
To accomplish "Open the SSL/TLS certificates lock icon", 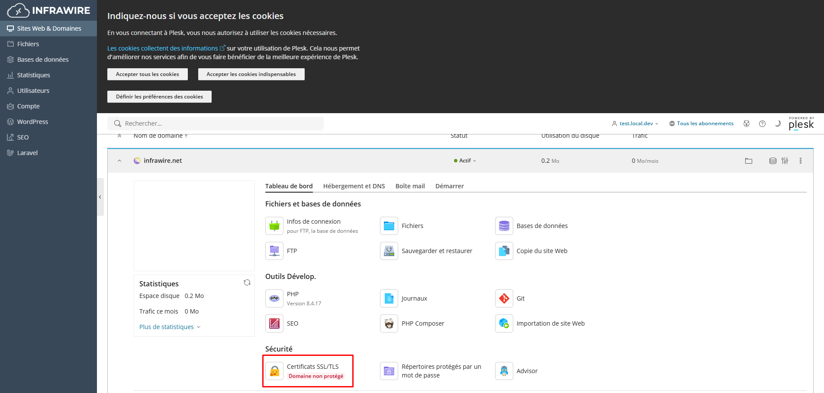I will 274,371.
